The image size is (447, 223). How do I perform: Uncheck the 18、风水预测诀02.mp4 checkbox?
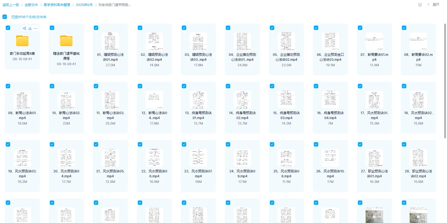[404, 86]
